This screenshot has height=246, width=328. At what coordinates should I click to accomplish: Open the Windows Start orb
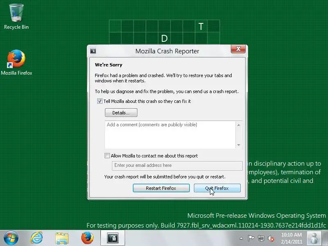click(x=11, y=238)
